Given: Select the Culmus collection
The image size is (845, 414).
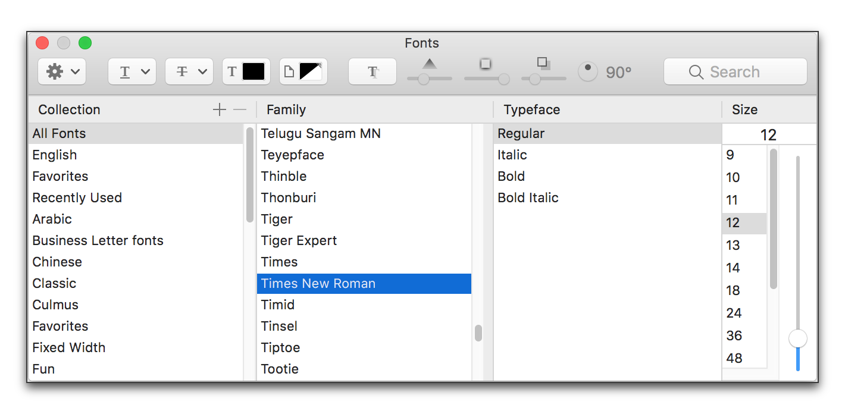Looking at the screenshot, I should tap(136, 305).
